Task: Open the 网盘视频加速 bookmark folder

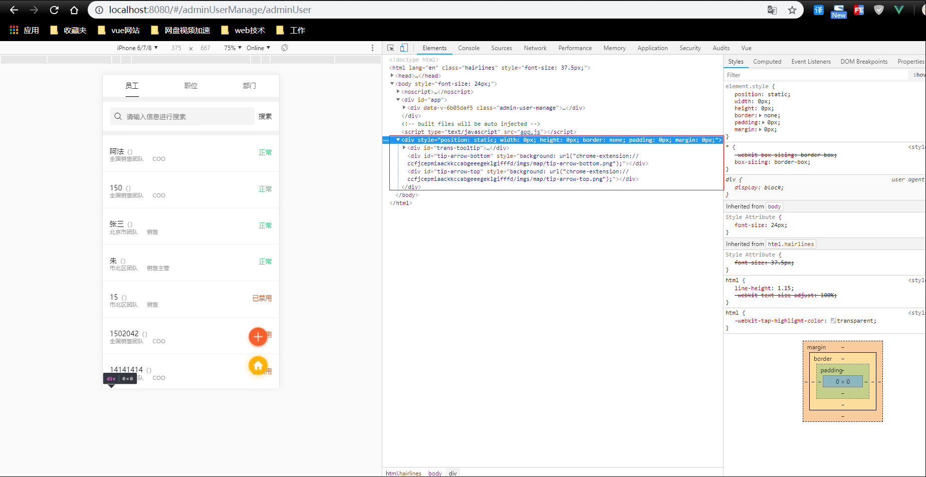Action: click(180, 30)
